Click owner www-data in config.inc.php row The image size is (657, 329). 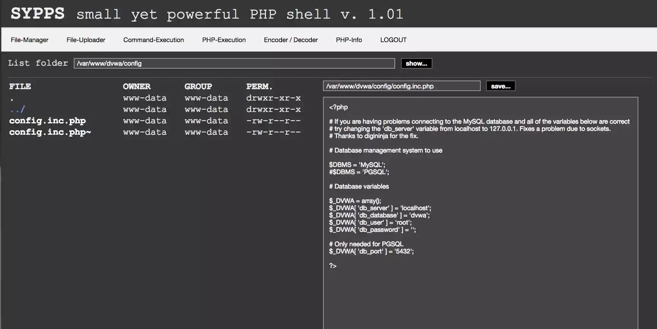145,121
